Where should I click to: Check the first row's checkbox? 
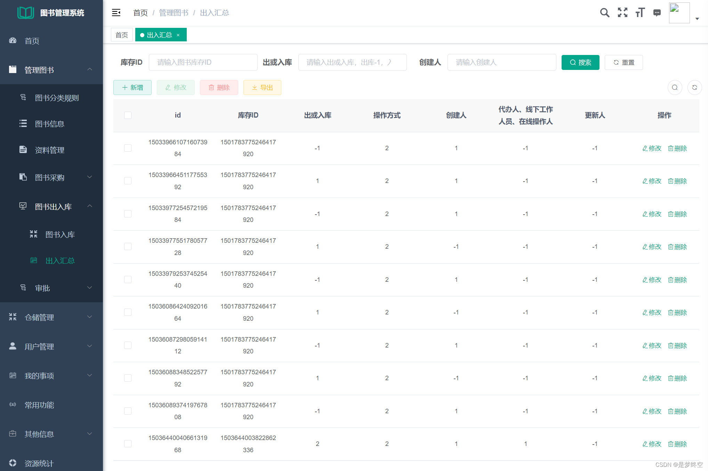(x=128, y=148)
